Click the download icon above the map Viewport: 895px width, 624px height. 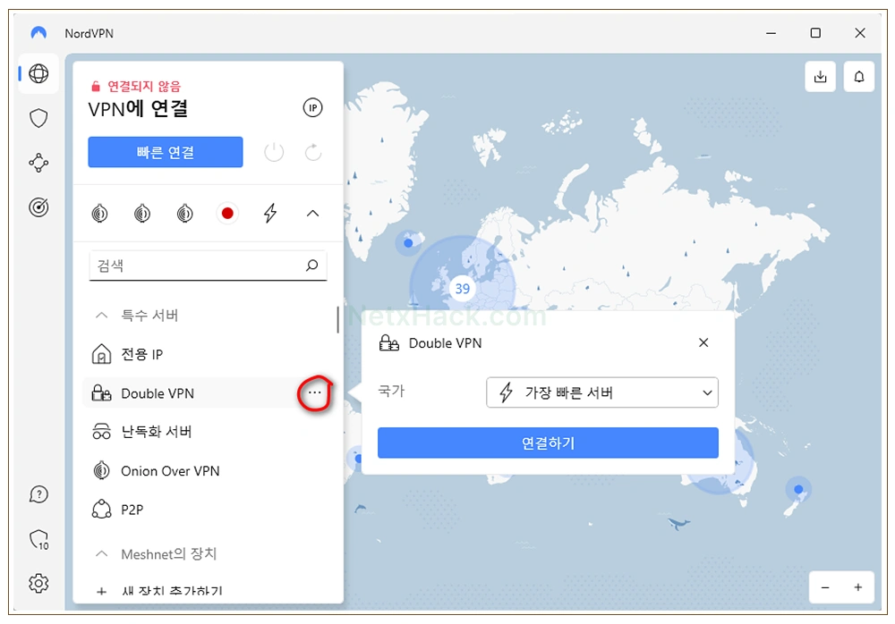coord(820,76)
